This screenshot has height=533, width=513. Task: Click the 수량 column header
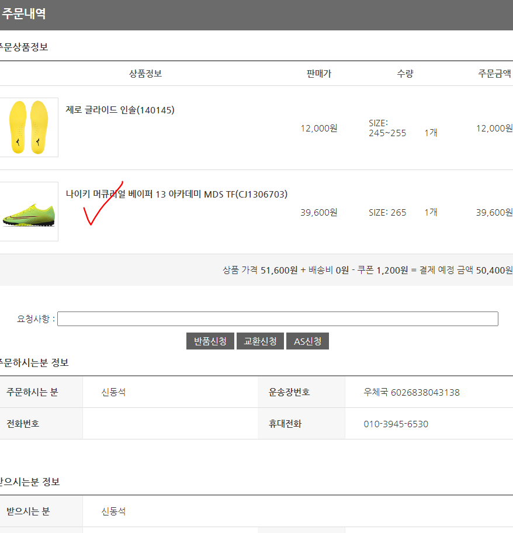pos(405,74)
